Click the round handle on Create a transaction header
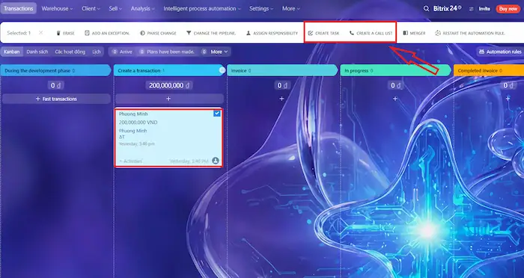The image size is (524, 278). [x=222, y=70]
